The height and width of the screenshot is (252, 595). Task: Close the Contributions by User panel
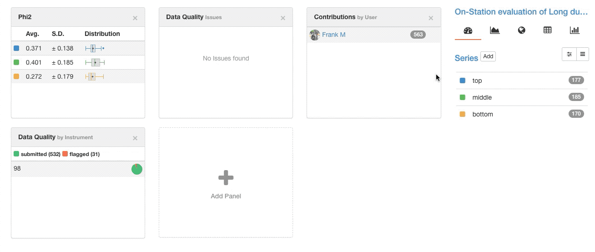[x=431, y=18]
